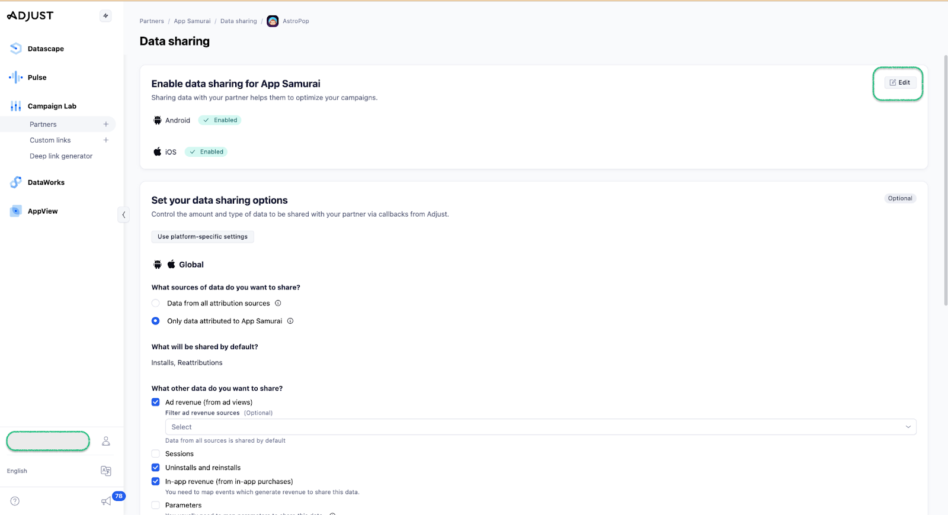Screen dimensions: 948x515
Task: Uncheck Uninstalls and reinstalls checkbox
Action: pyautogui.click(x=156, y=468)
